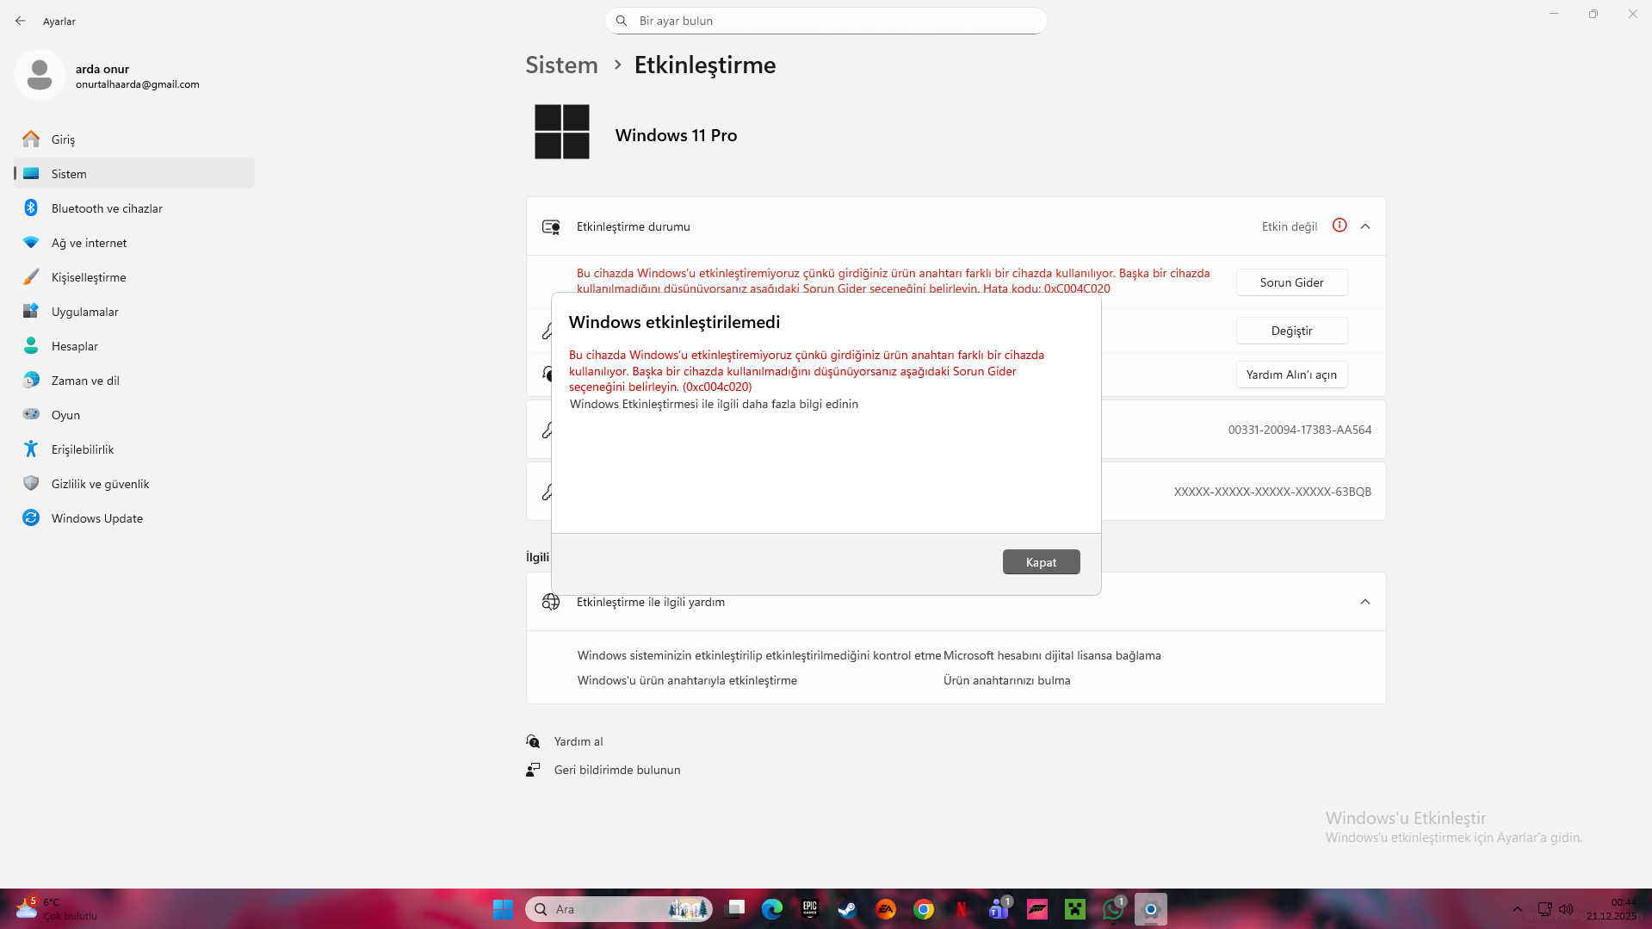Select the product key ending 63BQB
This screenshot has width=1652, height=929.
pyautogui.click(x=1272, y=492)
